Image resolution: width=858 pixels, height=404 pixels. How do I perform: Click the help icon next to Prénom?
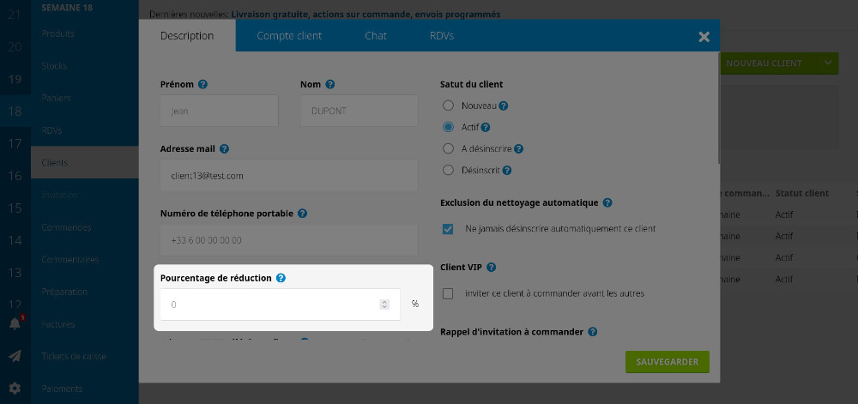202,84
